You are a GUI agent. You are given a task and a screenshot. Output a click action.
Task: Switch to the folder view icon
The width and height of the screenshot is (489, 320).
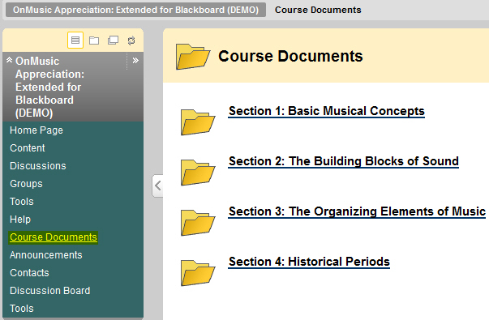pyautogui.click(x=94, y=41)
